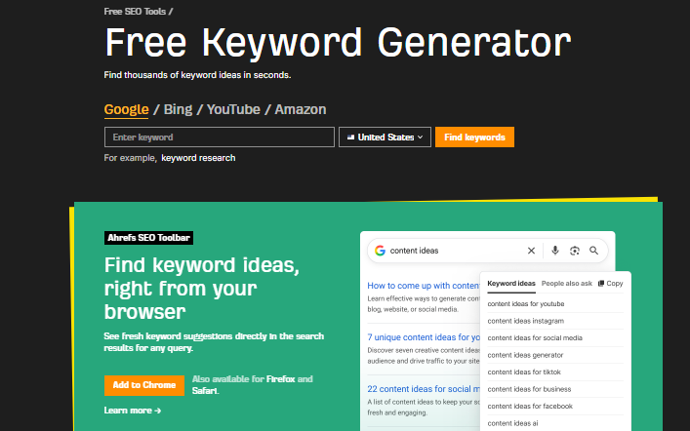The width and height of the screenshot is (690, 431).
Task: Click the Ahrefs SEO Toolbar badge
Action: (x=148, y=237)
